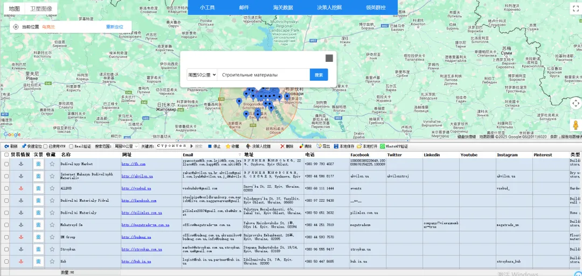Image resolution: width=582 pixels, height=276 pixels.
Task: Click the 本地打开 folder icon
Action: [359, 146]
